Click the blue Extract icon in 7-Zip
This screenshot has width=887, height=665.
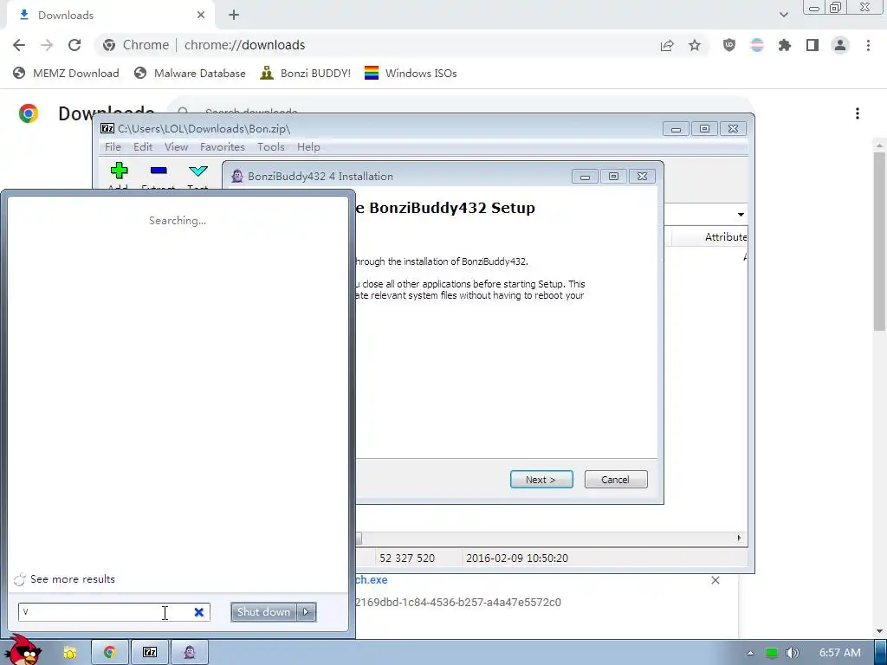[159, 171]
